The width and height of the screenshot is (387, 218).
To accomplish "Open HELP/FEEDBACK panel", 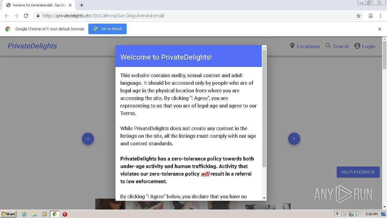I will coord(358,172).
